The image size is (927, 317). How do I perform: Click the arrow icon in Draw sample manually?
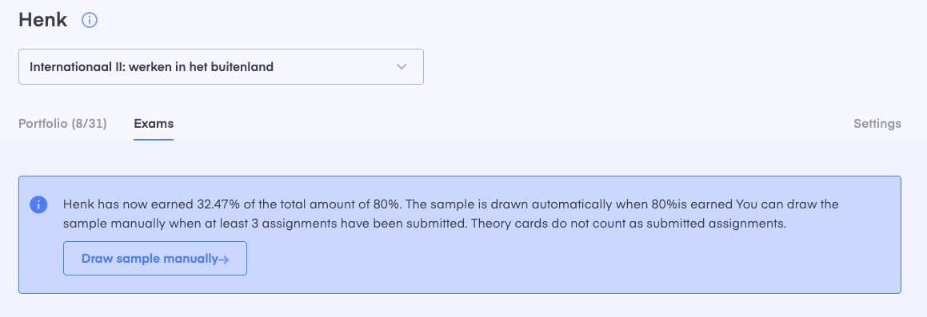(x=223, y=260)
